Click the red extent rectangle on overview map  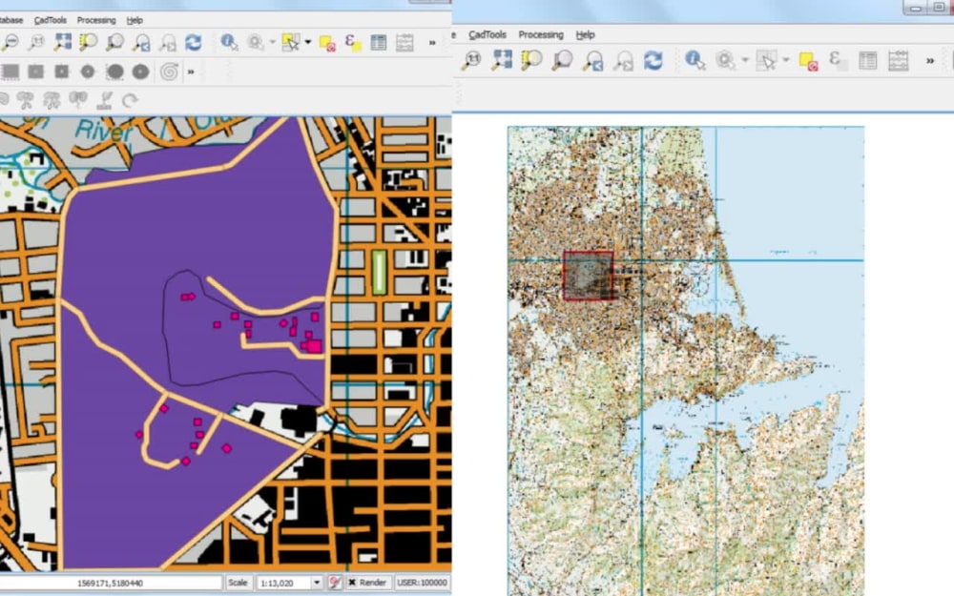coord(588,276)
